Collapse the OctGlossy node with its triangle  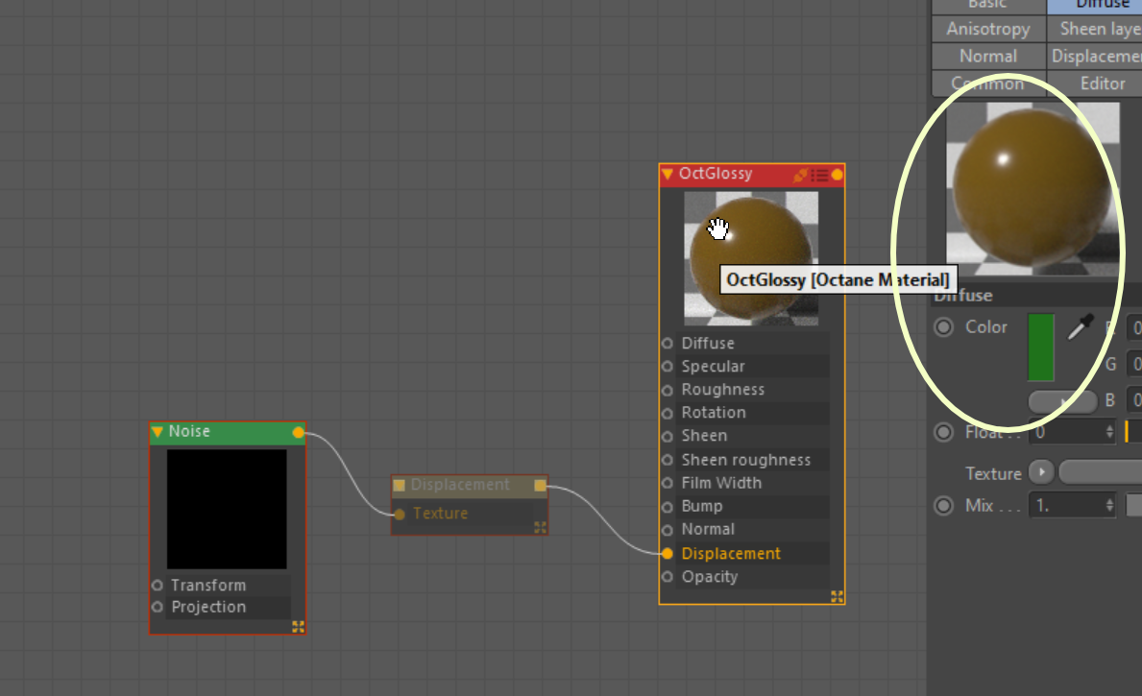(668, 174)
